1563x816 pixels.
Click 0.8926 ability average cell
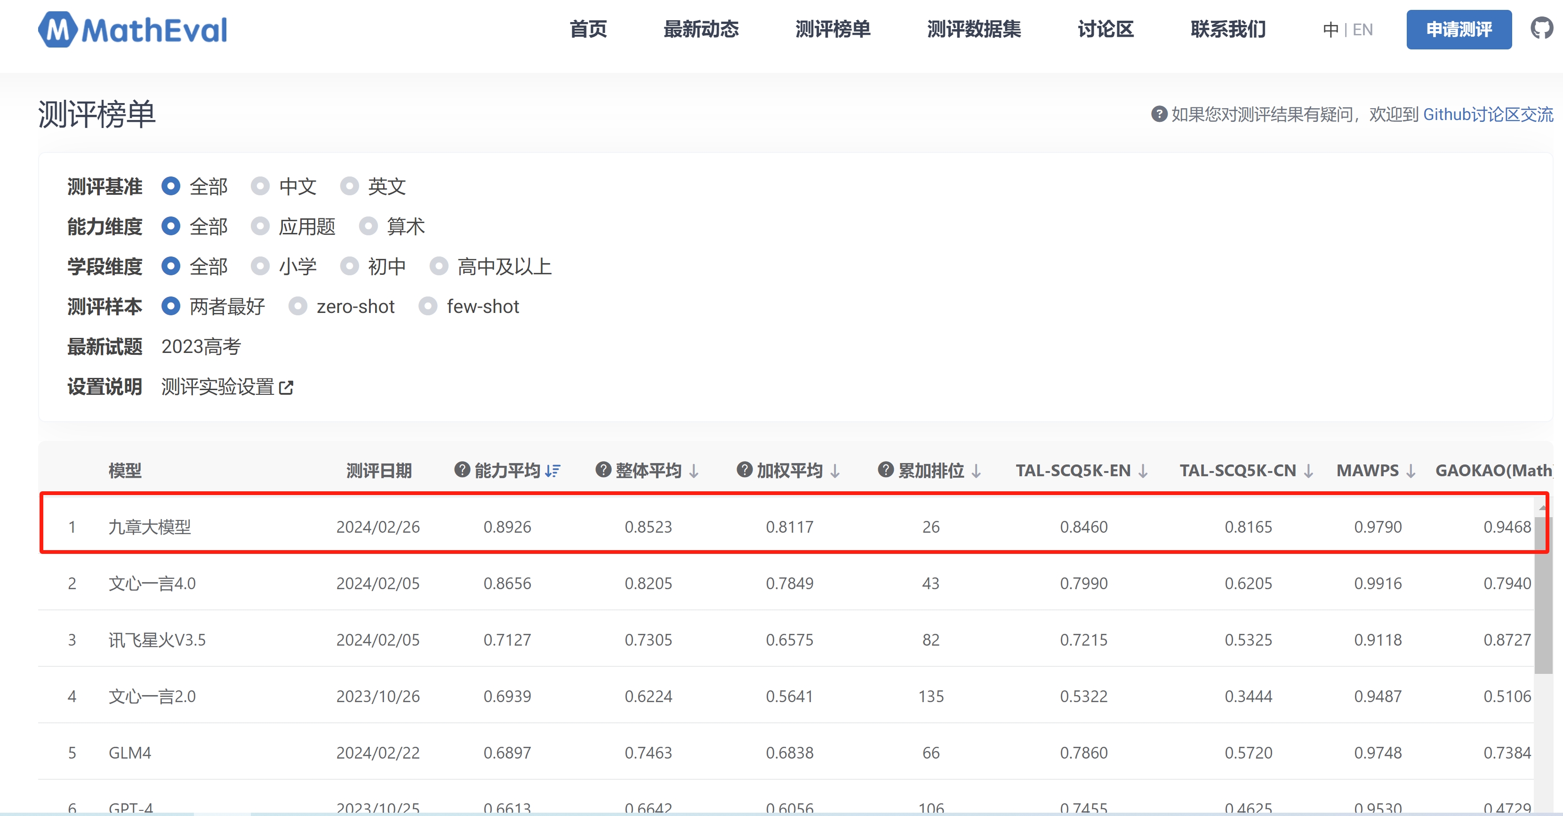click(507, 527)
